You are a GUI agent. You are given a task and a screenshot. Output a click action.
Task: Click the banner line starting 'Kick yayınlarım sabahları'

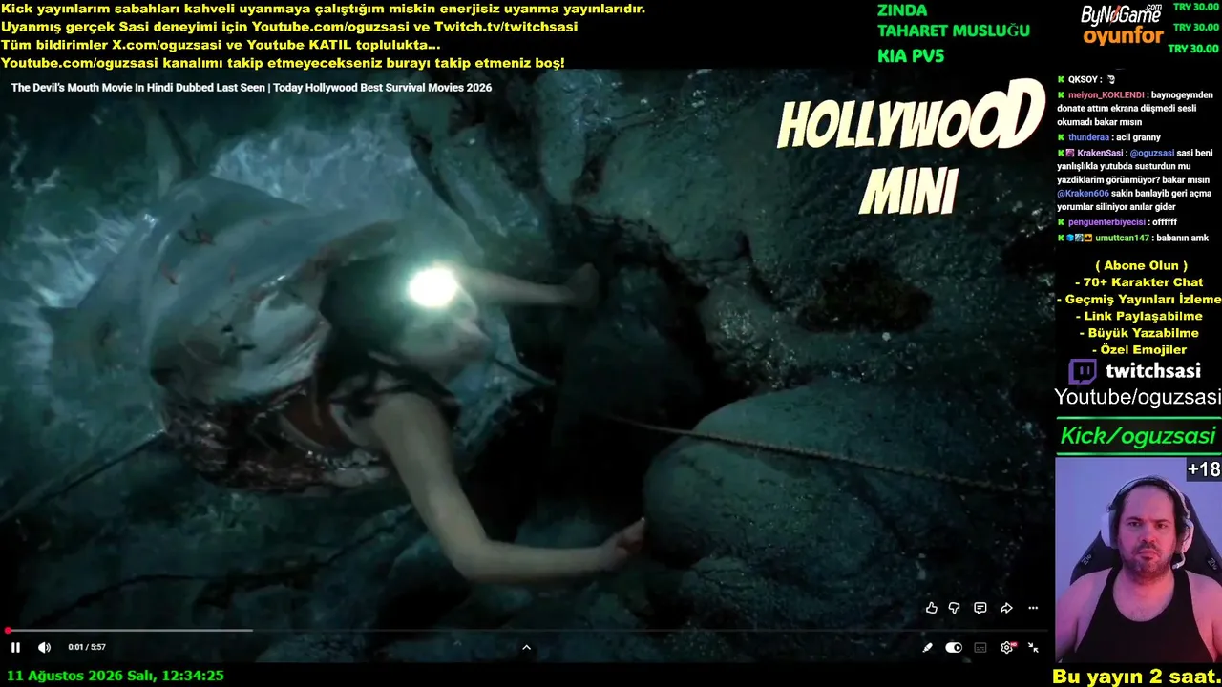click(324, 9)
